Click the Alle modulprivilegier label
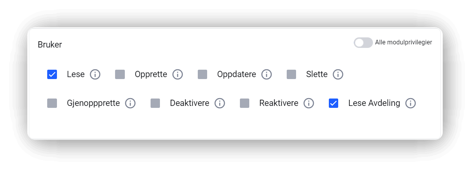This screenshot has width=472, height=169. coord(403,42)
